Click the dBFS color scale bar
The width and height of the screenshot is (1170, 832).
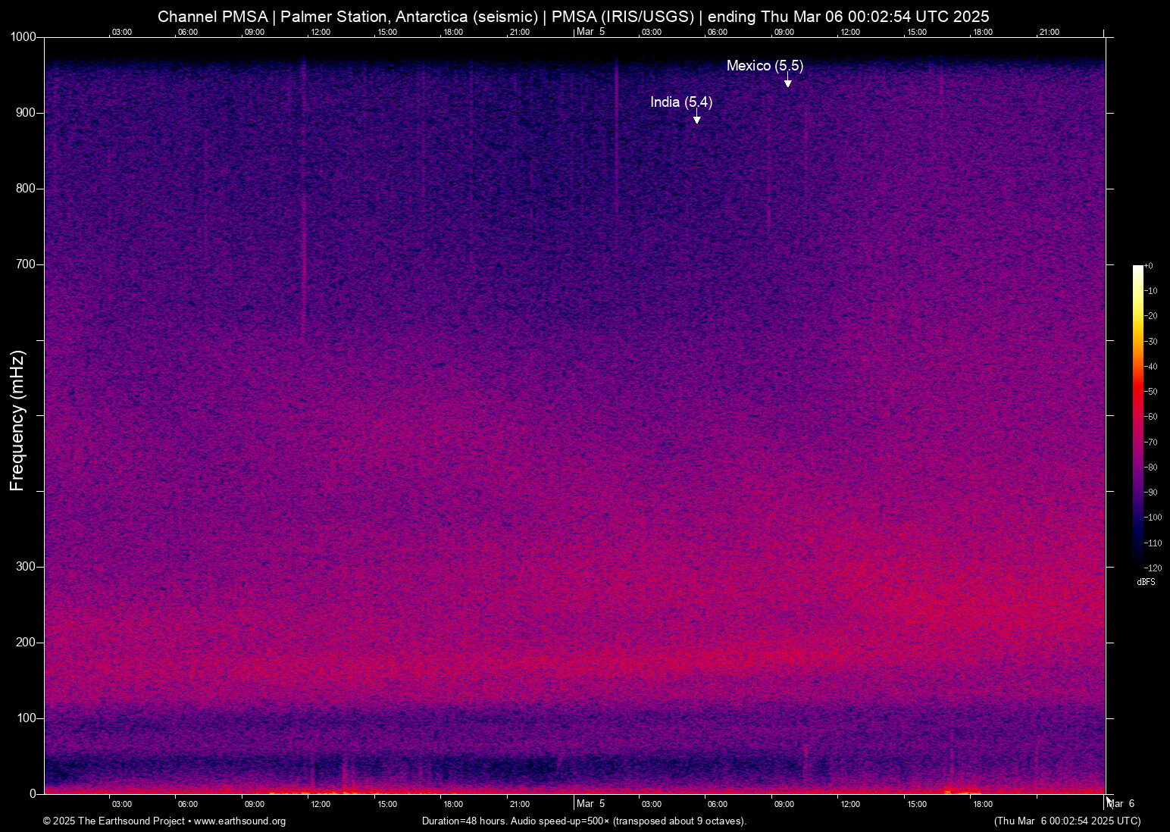click(x=1137, y=415)
